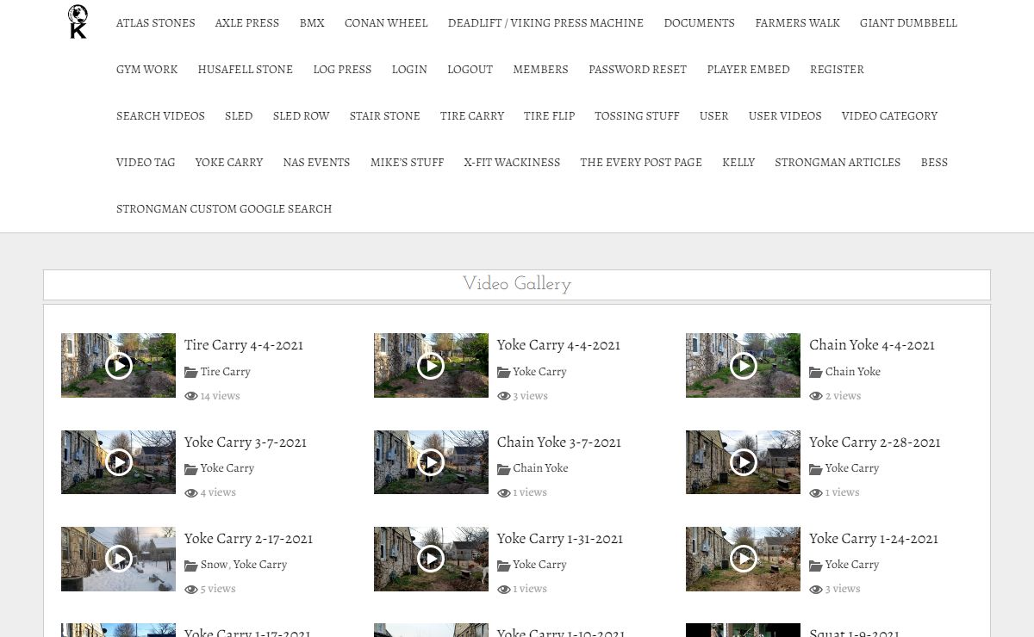Click the Login menu link
The width and height of the screenshot is (1034, 637).
409,70
